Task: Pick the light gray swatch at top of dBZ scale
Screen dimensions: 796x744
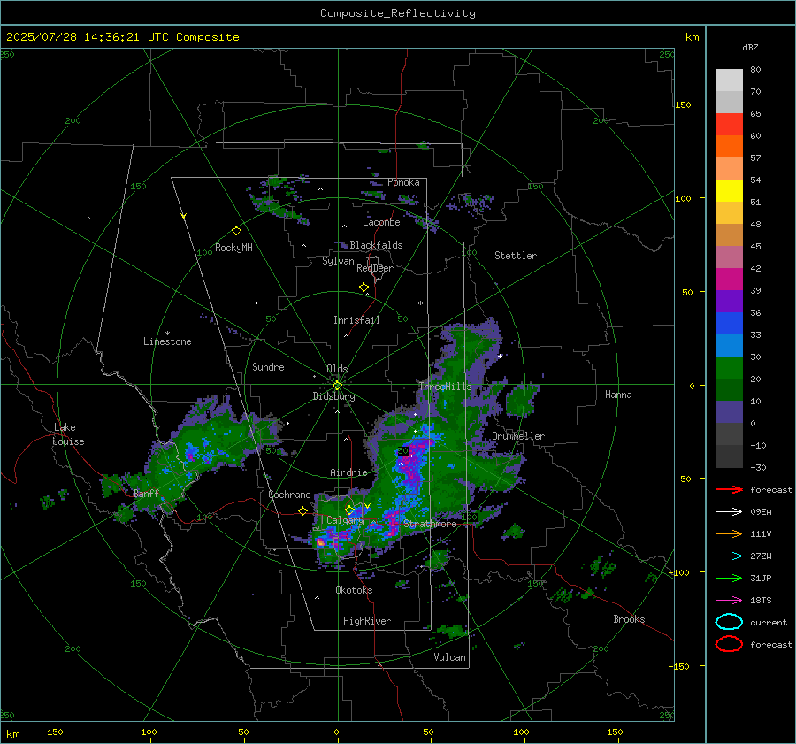Action: point(729,80)
